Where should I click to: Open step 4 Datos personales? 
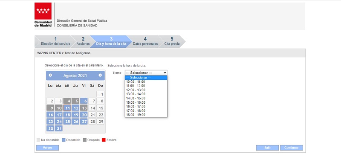pyautogui.click(x=145, y=41)
